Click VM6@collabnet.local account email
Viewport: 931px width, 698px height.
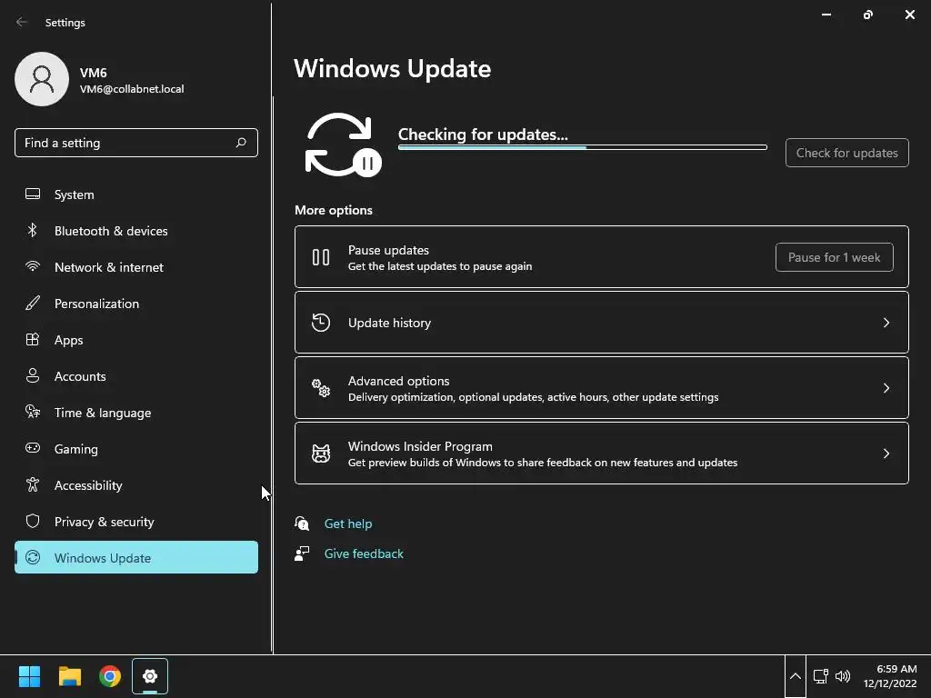[x=132, y=89]
